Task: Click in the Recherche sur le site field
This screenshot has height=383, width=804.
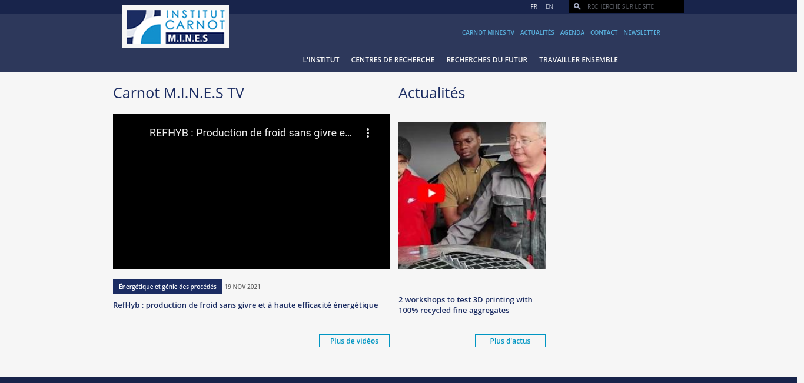Action: coord(633,6)
